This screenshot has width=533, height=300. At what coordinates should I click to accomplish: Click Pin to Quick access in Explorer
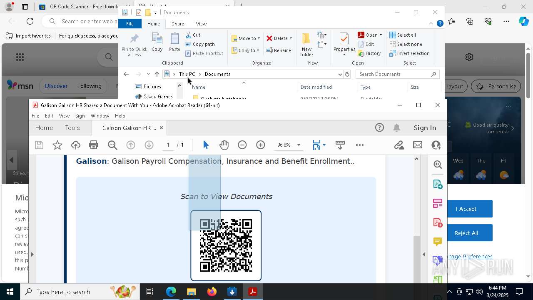click(x=134, y=45)
